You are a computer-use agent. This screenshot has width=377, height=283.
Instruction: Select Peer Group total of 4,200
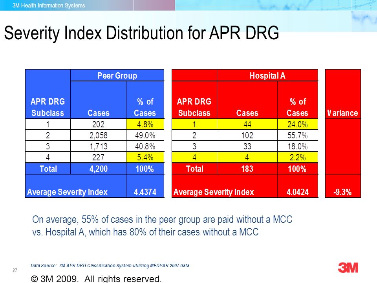click(x=98, y=169)
